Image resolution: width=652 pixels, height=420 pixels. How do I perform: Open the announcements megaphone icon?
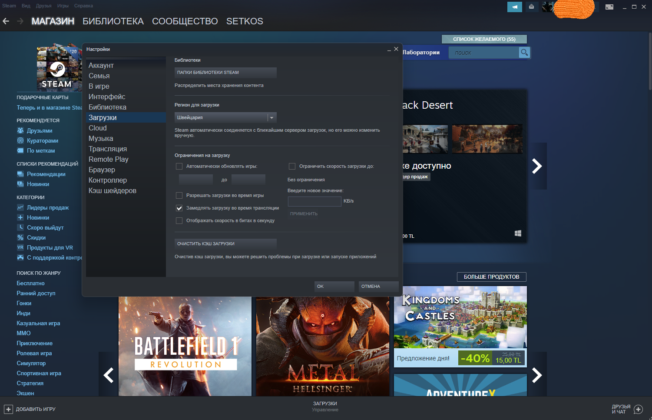click(x=515, y=7)
